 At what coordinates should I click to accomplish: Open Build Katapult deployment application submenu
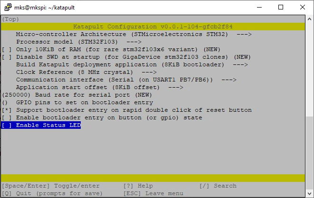pos(132,65)
